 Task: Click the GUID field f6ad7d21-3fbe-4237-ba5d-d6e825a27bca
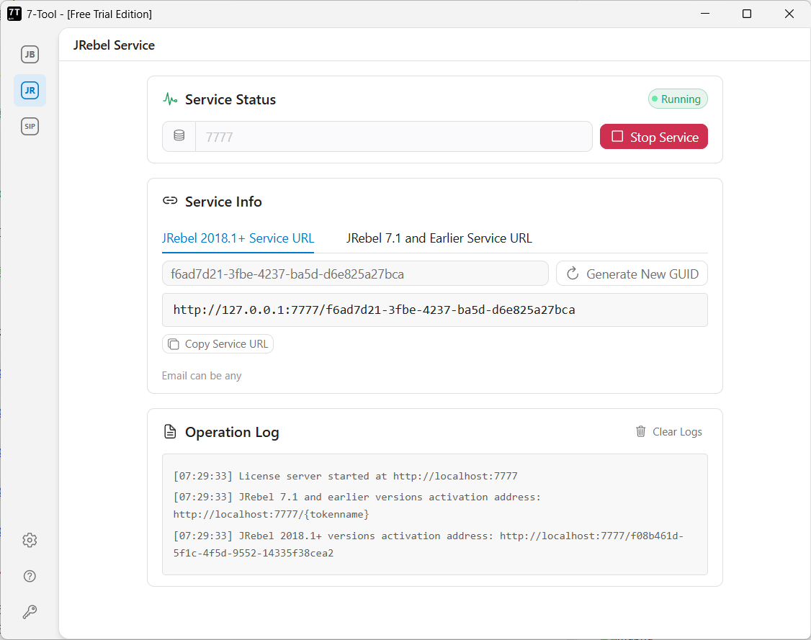point(355,274)
